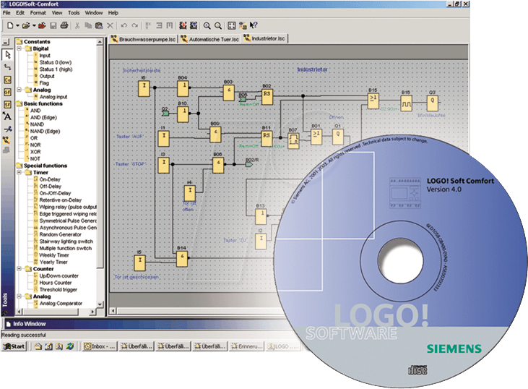Paste from clipboard in the toolbar
Screen dimensions: 528x389
tap(99, 25)
